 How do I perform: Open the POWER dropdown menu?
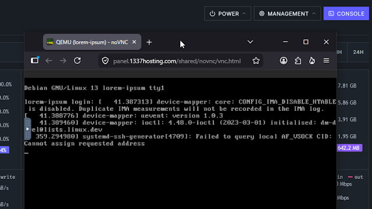pyautogui.click(x=227, y=13)
